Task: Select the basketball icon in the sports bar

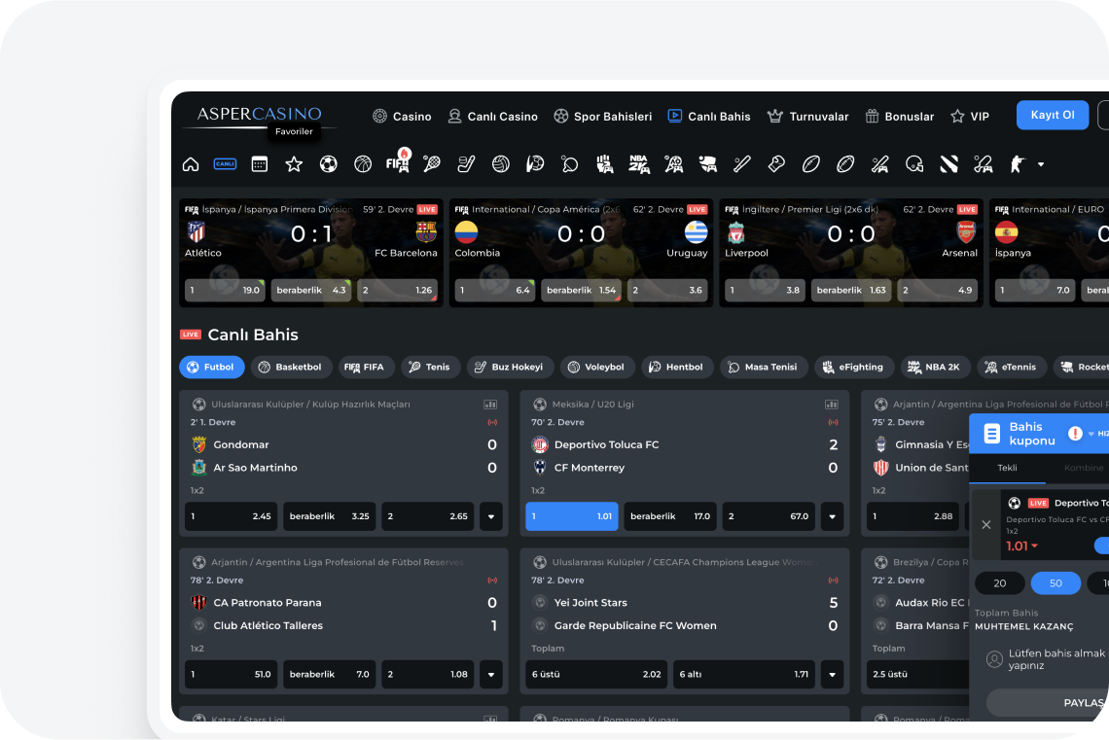Action: (x=363, y=163)
